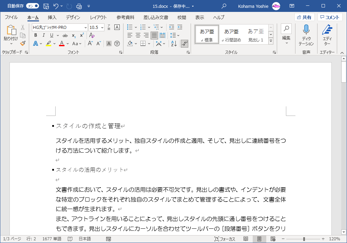This screenshot has height=243, width=347.
Task: Open the File (ファイル) tab
Action: tap(11, 17)
